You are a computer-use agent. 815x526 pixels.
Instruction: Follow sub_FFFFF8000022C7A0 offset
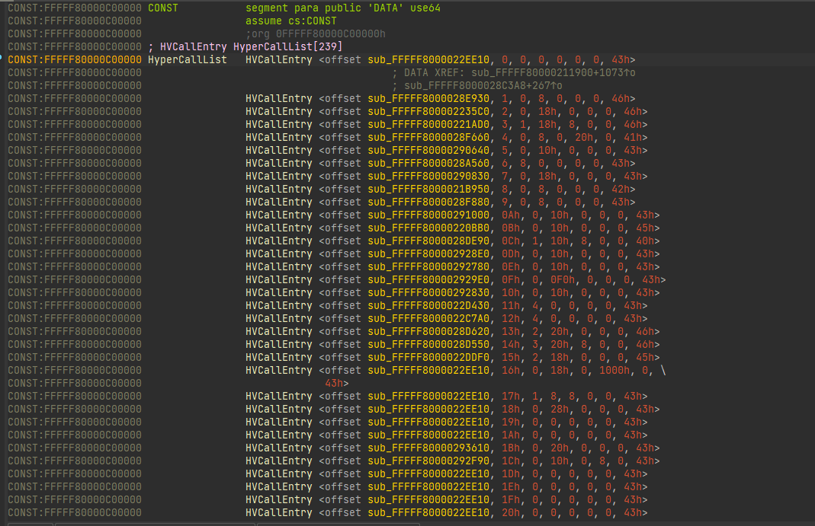pyautogui.click(x=428, y=318)
